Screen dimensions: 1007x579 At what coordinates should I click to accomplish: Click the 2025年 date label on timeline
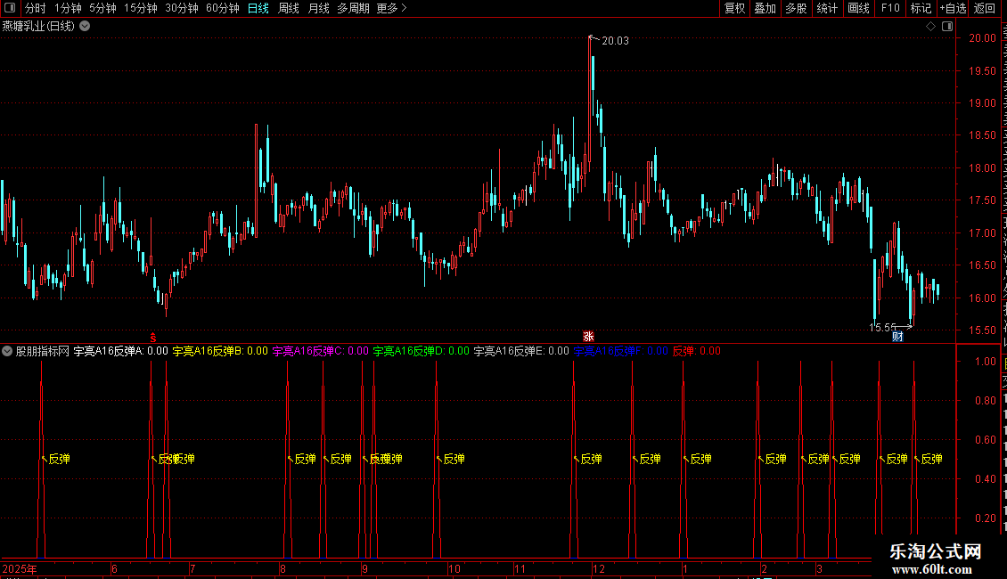20,568
